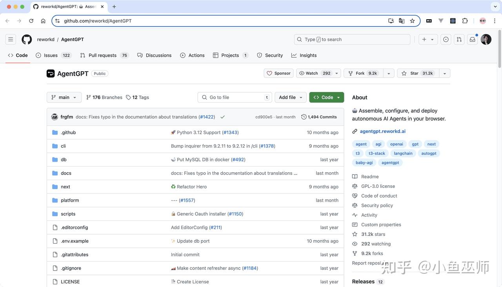This screenshot has height=287, width=502.
Task: Open the main branch selector
Action: point(64,97)
